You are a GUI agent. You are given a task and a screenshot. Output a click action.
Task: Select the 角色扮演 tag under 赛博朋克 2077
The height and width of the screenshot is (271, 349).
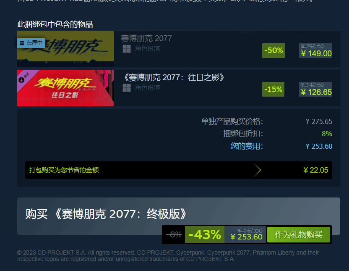pyautogui.click(x=147, y=49)
